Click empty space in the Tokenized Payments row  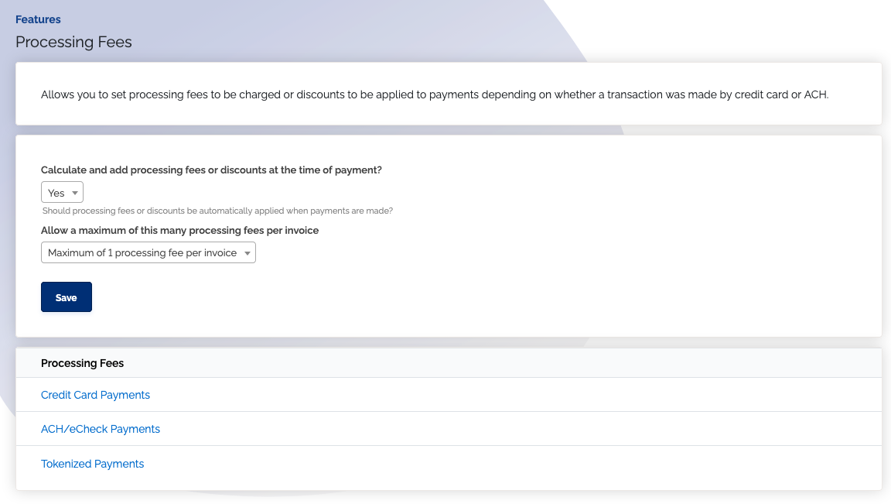point(503,464)
